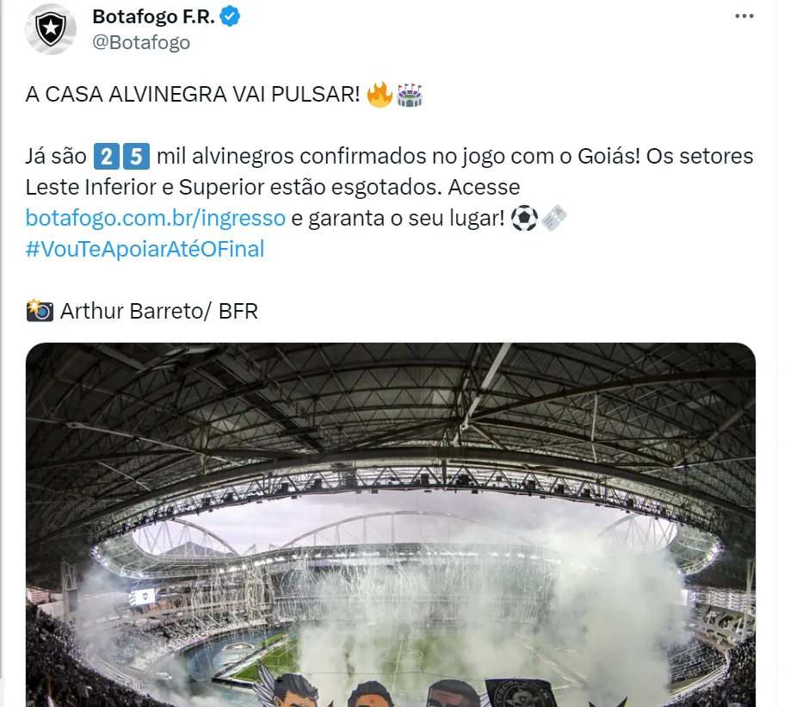
Task: Click the blue verified badge
Action: point(230,16)
